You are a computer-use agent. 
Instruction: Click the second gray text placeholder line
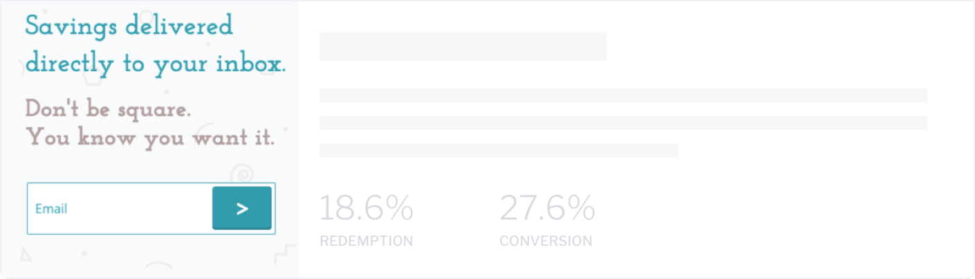(x=624, y=123)
